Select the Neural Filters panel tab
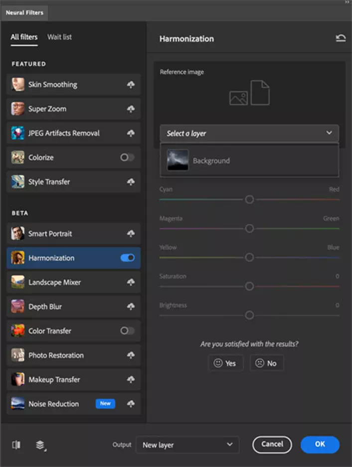 pyautogui.click(x=24, y=13)
